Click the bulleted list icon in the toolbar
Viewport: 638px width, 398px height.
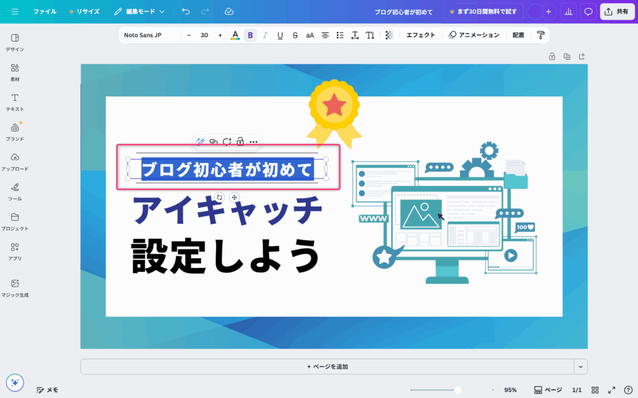[x=340, y=35]
